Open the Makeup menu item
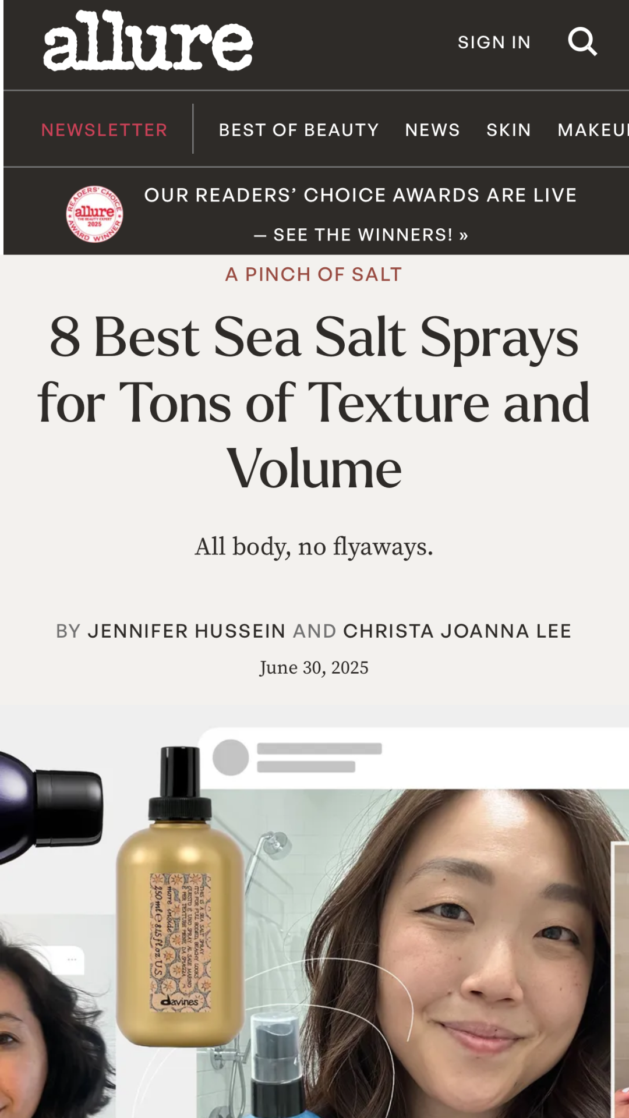The image size is (629, 1118). [x=593, y=130]
